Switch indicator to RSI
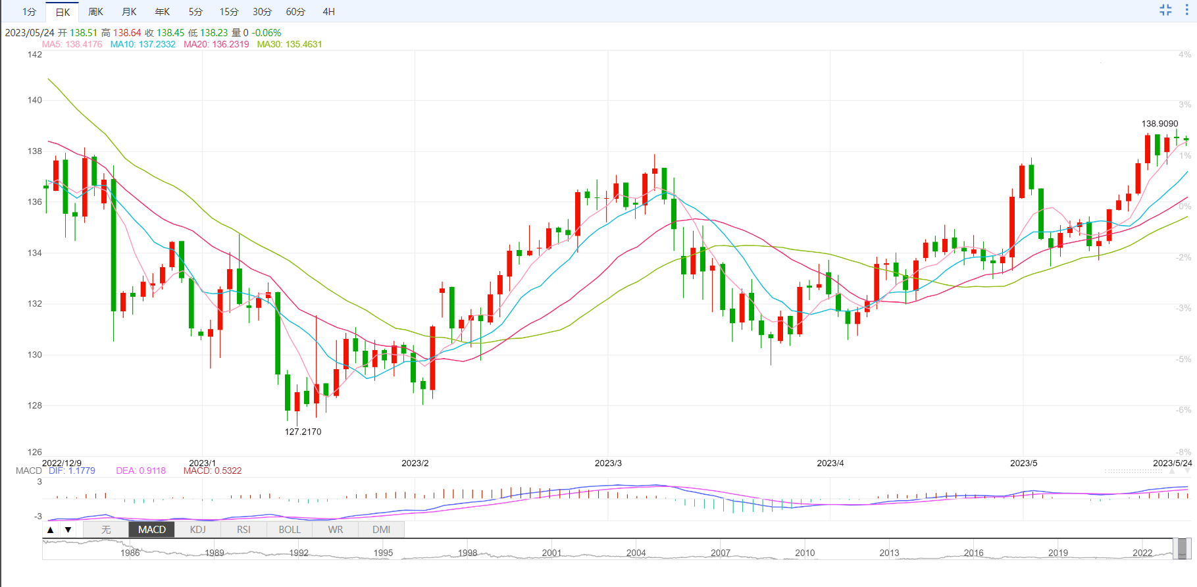Screen dimensions: 1197x587 (243, 530)
